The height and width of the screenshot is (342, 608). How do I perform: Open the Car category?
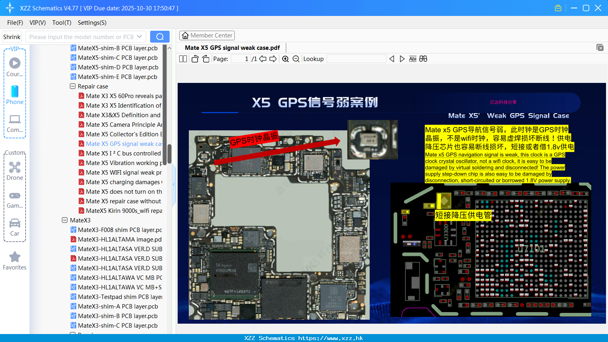click(x=15, y=227)
